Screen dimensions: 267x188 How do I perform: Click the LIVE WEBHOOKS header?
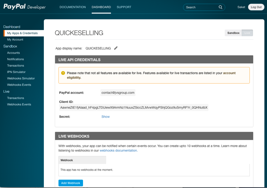pos(154,136)
